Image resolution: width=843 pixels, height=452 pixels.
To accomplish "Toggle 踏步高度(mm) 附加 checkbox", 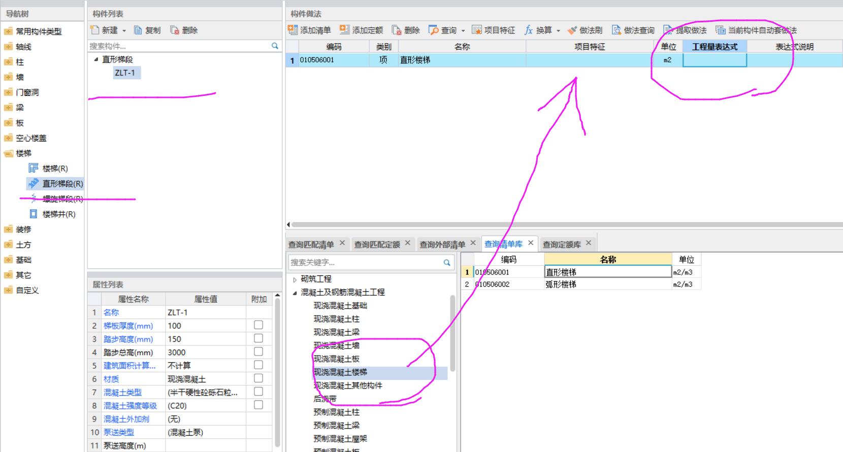I will pyautogui.click(x=258, y=338).
